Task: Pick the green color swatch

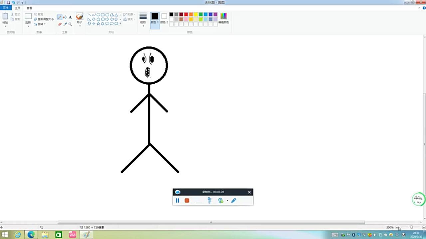Action: 201,14
